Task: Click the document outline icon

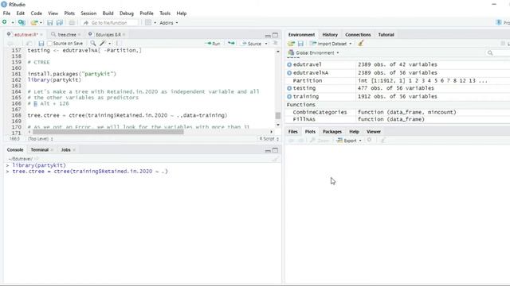Action: [275, 43]
